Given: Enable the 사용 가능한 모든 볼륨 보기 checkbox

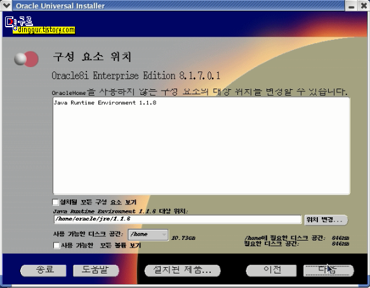Looking at the screenshot, I should 56,246.
